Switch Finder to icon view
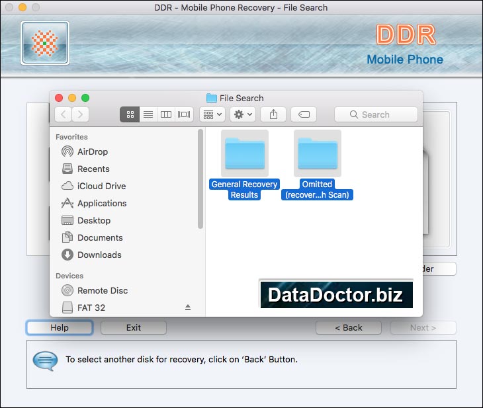 [130, 114]
